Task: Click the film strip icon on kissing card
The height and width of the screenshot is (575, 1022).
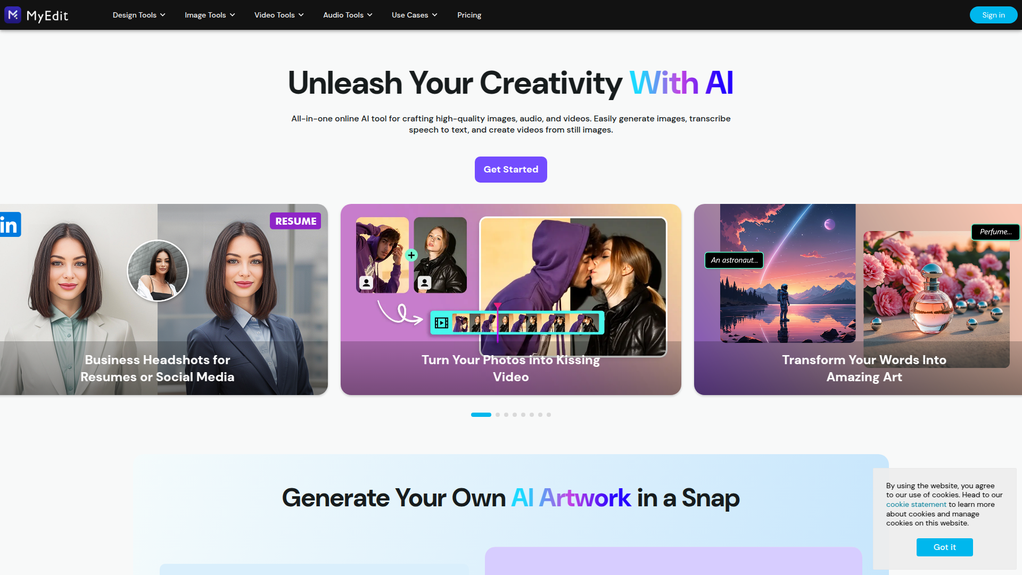Action: [x=441, y=323]
